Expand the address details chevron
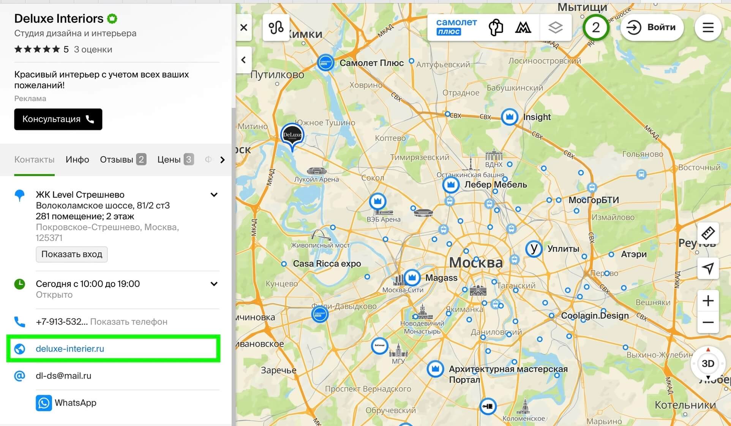 214,195
